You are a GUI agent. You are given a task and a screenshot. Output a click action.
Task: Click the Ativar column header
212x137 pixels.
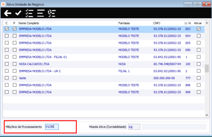click(x=199, y=23)
